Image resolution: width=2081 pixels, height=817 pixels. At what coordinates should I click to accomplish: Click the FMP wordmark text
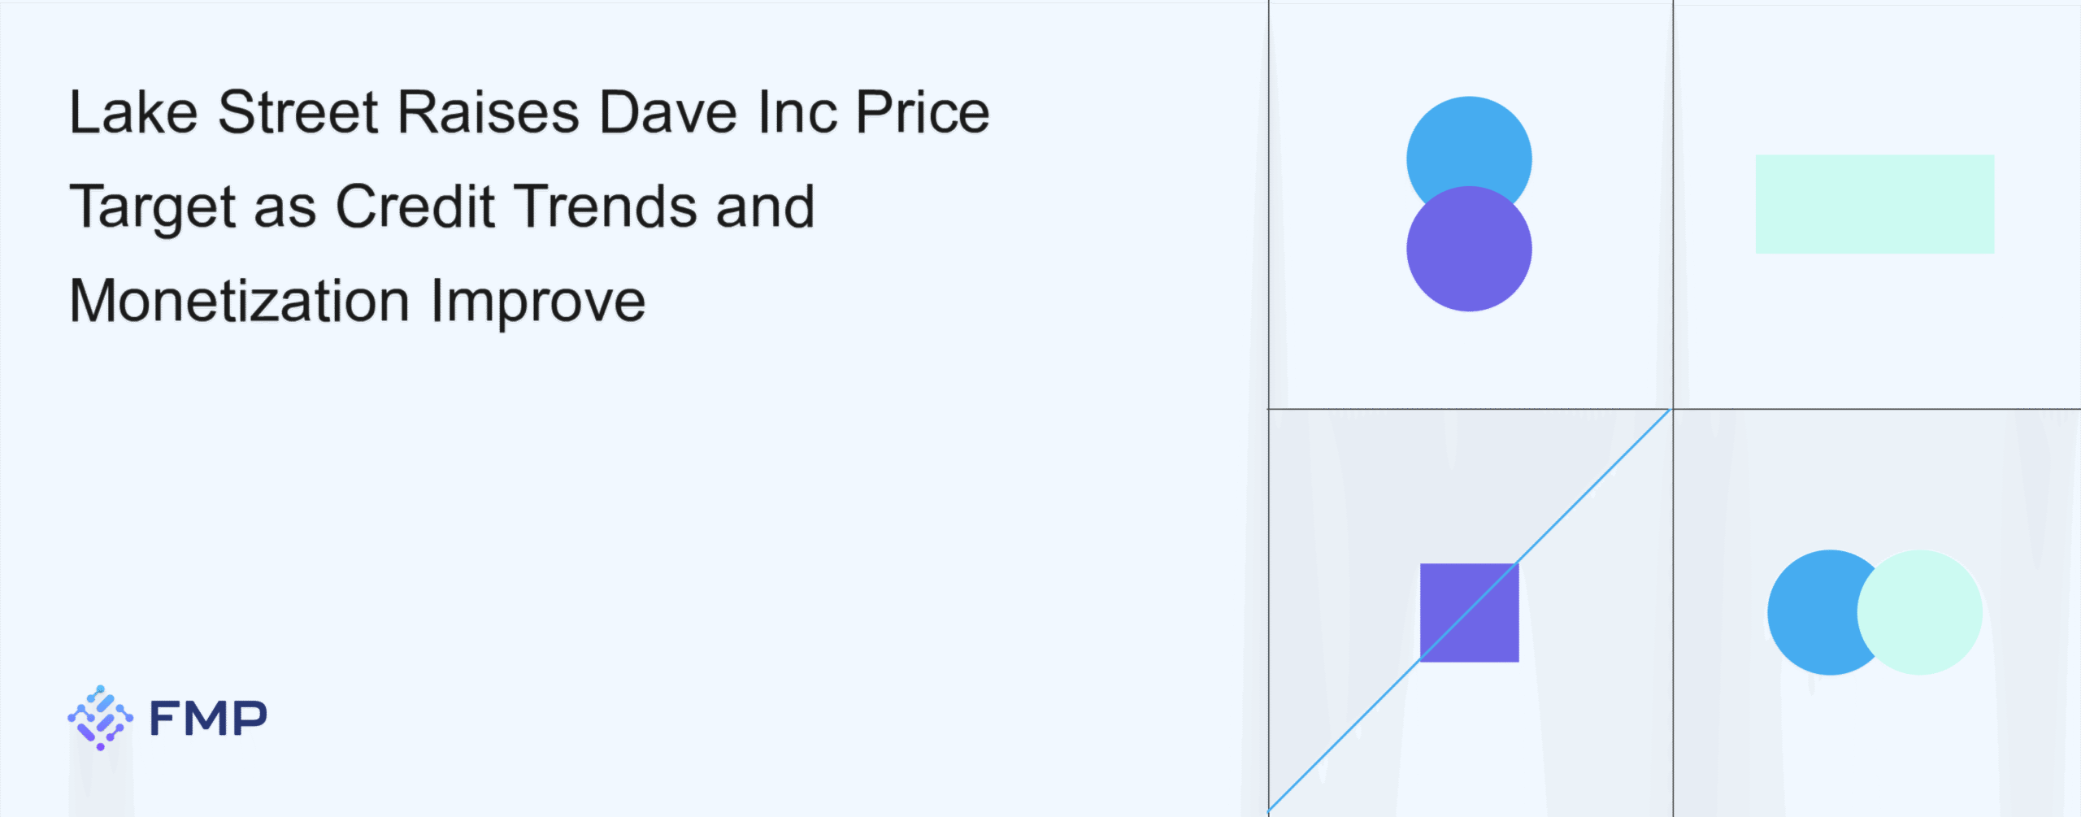tap(208, 719)
